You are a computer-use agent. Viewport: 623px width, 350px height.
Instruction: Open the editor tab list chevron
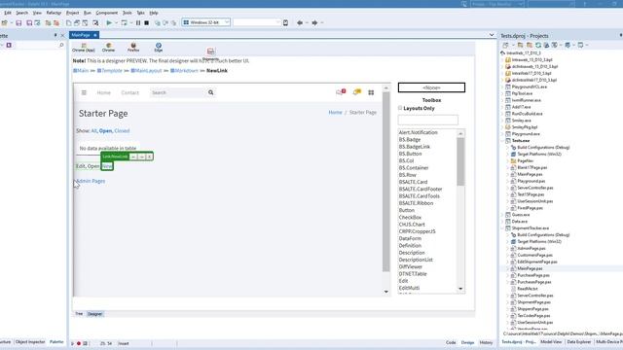coord(492,35)
